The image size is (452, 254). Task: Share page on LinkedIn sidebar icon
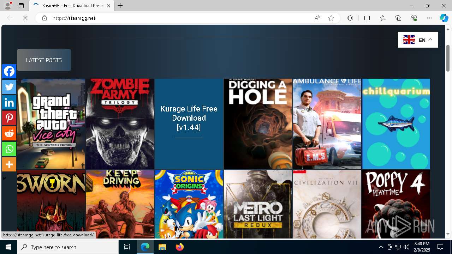[x=9, y=102]
